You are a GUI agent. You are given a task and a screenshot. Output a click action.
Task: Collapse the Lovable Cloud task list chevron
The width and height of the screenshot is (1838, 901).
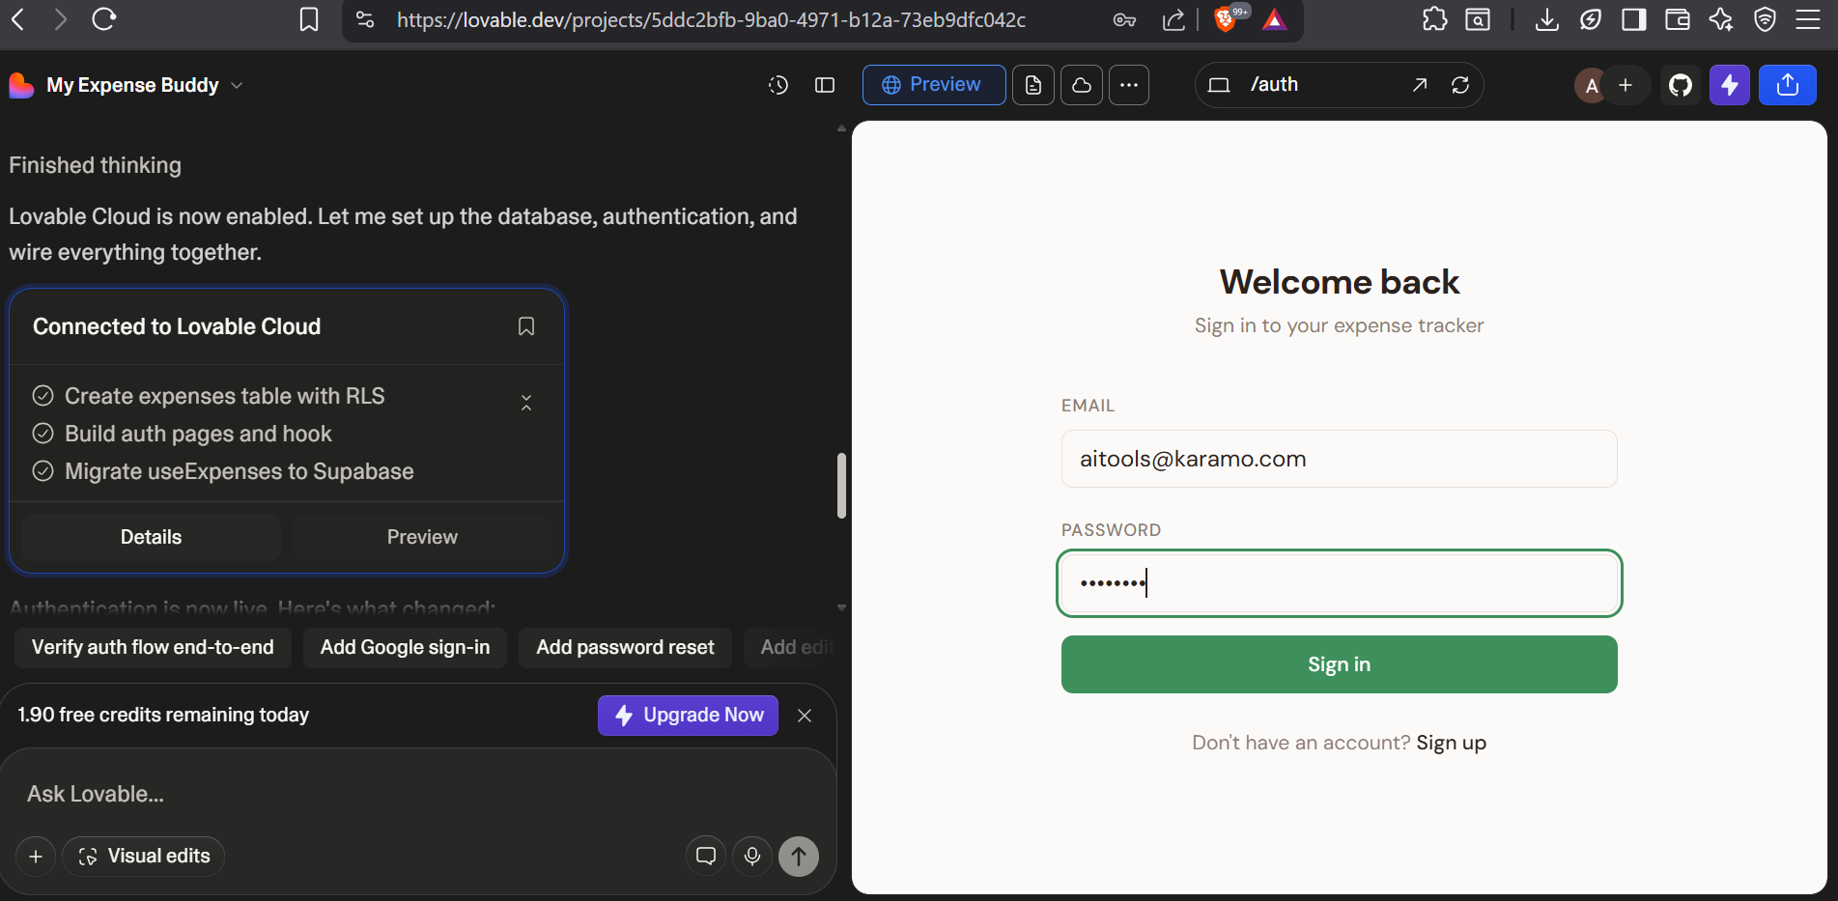tap(526, 402)
